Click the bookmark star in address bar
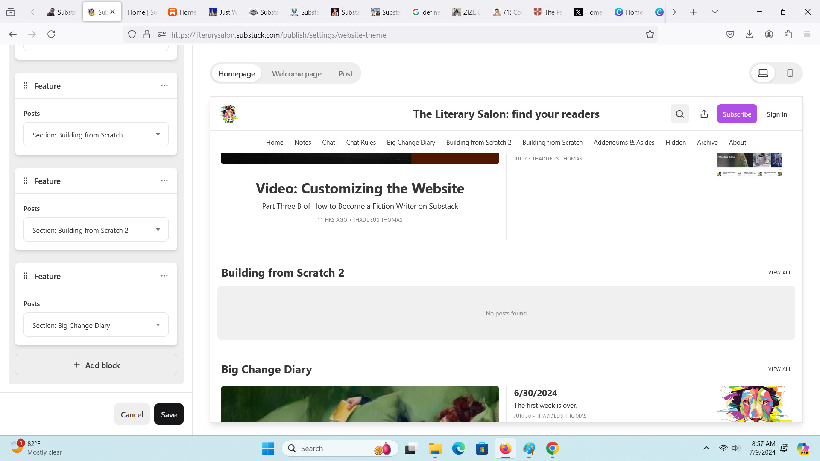 [x=650, y=35]
